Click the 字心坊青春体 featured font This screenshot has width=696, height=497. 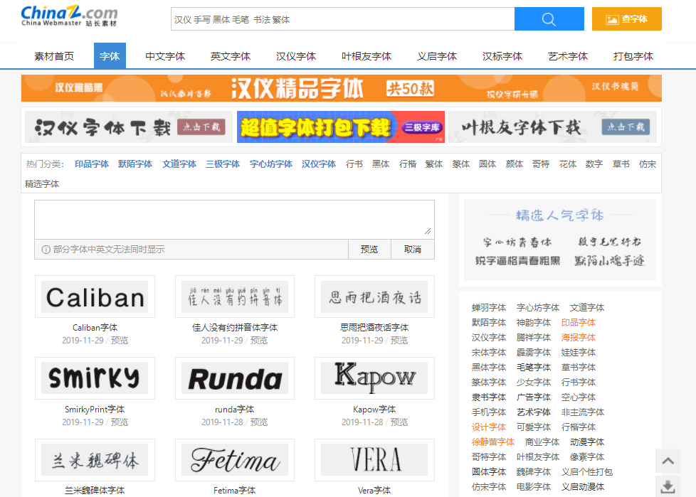[x=517, y=242]
